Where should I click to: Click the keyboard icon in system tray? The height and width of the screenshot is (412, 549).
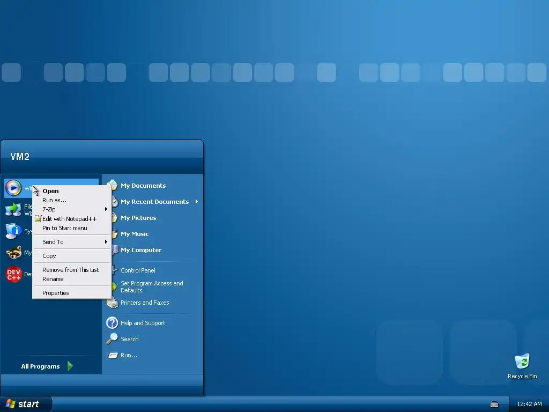click(x=494, y=404)
